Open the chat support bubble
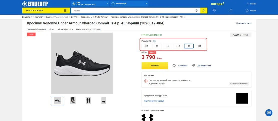The image size is (278, 121). [x=269, y=113]
